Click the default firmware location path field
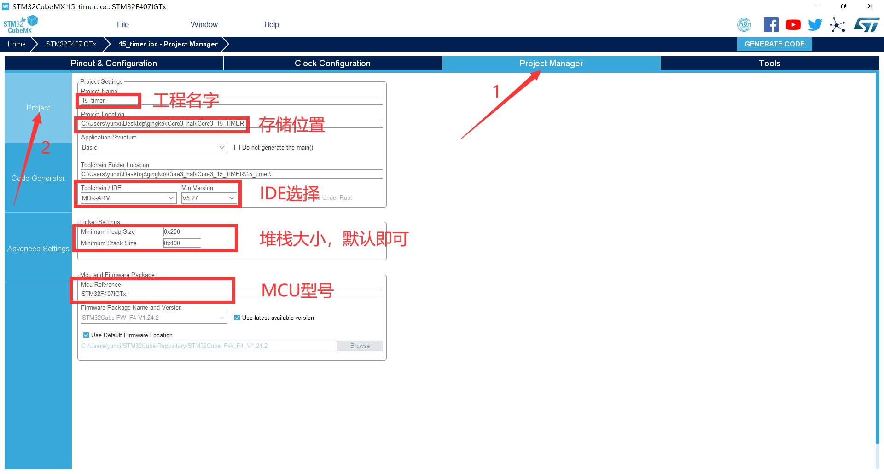 click(x=209, y=346)
